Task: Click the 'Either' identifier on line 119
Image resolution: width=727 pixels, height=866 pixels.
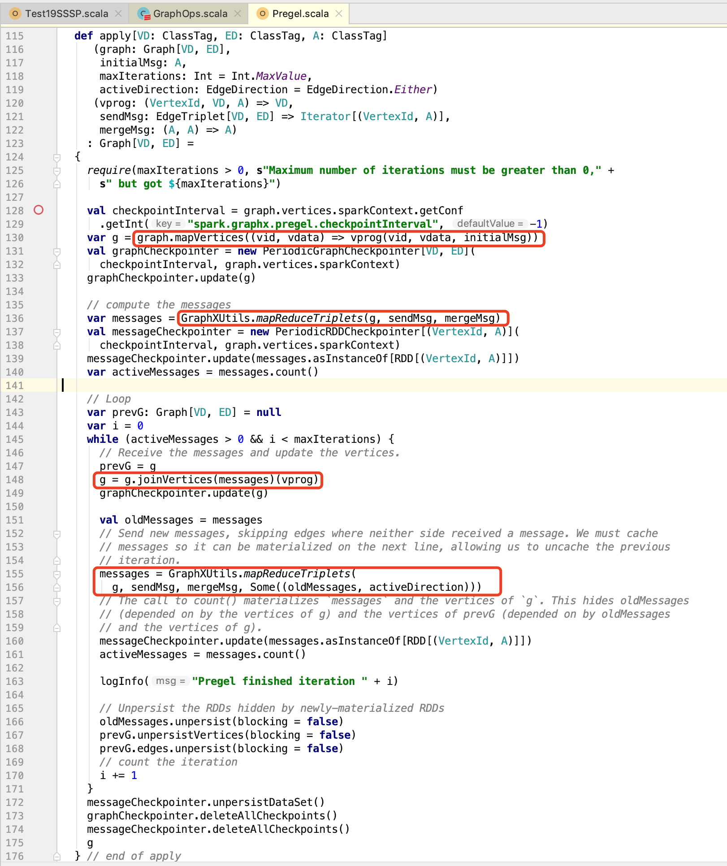Action: pos(413,90)
